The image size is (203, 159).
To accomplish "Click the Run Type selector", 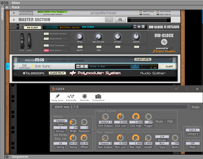I will 162,143.
